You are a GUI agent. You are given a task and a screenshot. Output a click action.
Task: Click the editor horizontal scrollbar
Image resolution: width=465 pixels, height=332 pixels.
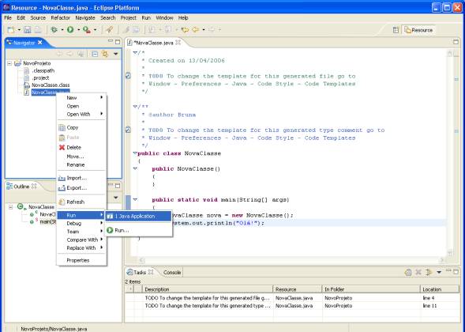[x=291, y=260]
